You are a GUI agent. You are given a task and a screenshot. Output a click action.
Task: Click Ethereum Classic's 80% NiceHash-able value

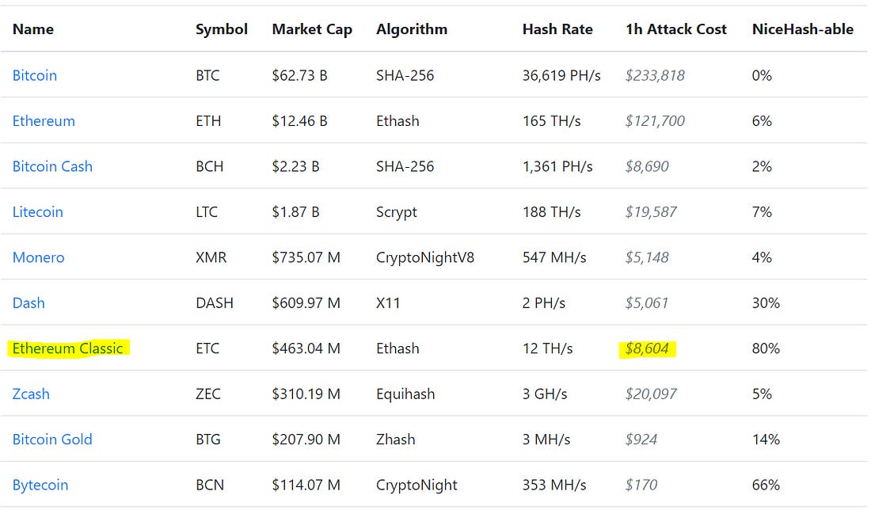click(x=766, y=348)
